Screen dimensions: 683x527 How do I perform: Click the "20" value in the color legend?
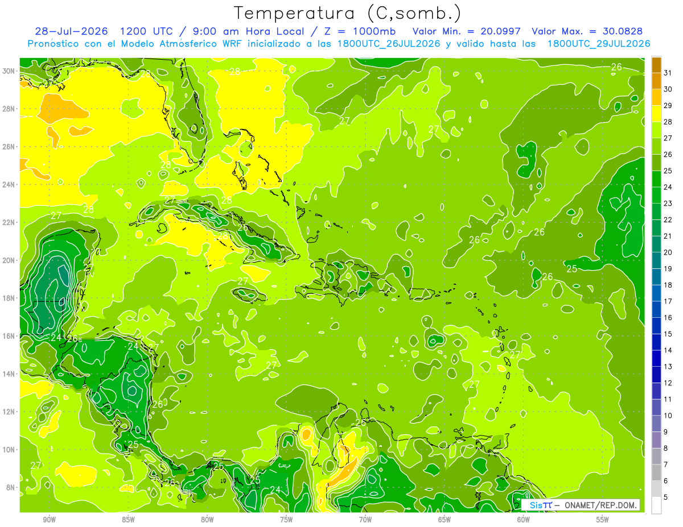coord(668,252)
